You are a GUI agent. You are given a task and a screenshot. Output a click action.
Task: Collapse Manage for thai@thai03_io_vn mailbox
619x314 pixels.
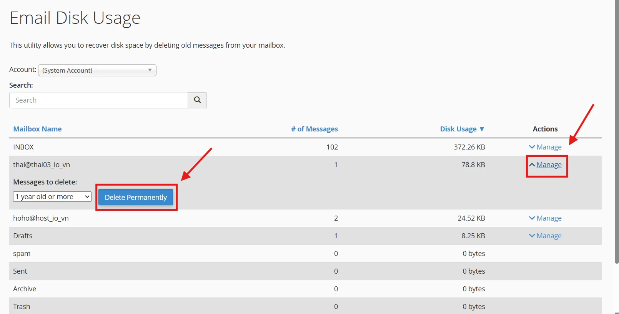coord(549,165)
